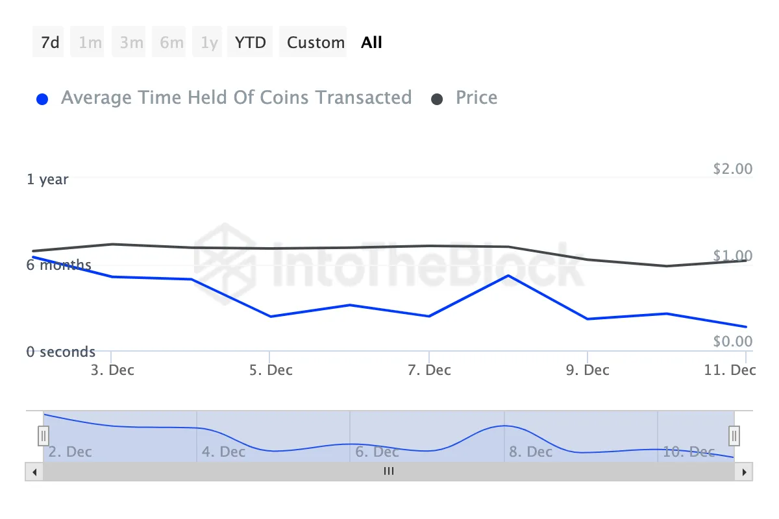
Task: Switch to the YTD range
Action: 251,43
